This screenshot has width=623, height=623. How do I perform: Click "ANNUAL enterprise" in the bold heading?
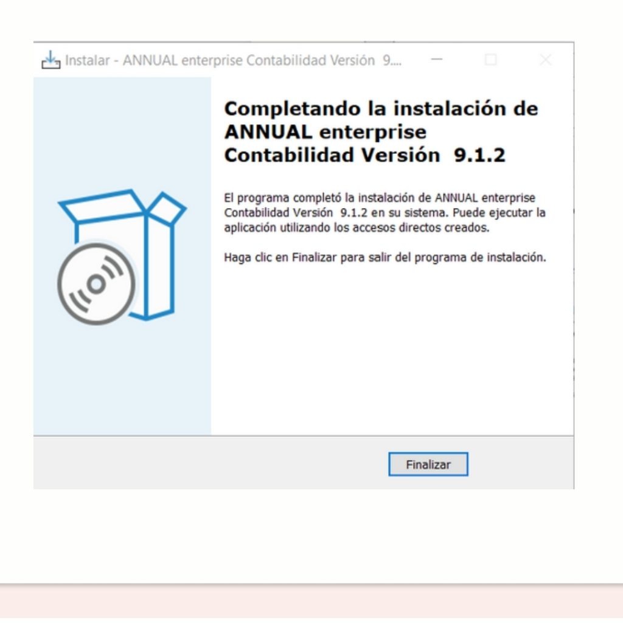pos(325,132)
